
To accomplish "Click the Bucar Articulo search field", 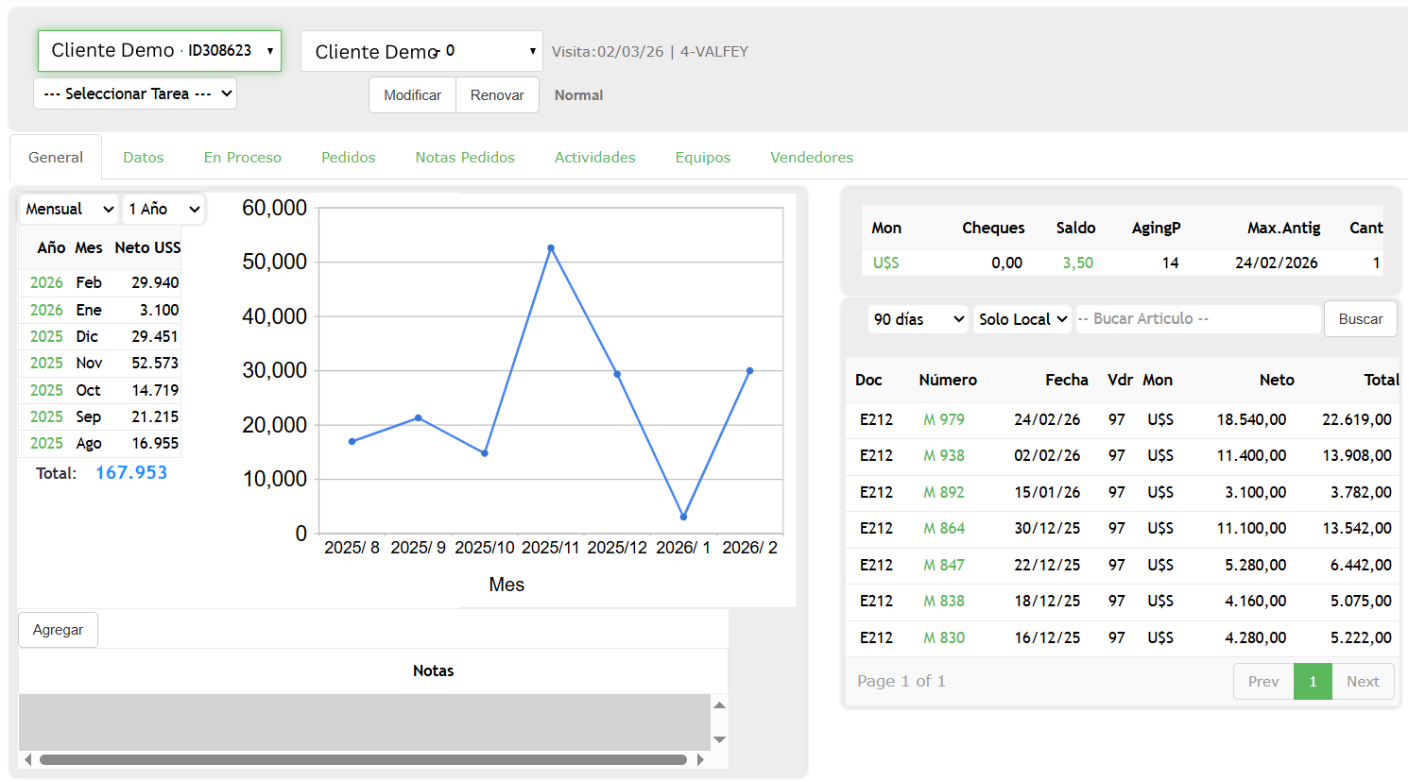I will [x=1197, y=318].
